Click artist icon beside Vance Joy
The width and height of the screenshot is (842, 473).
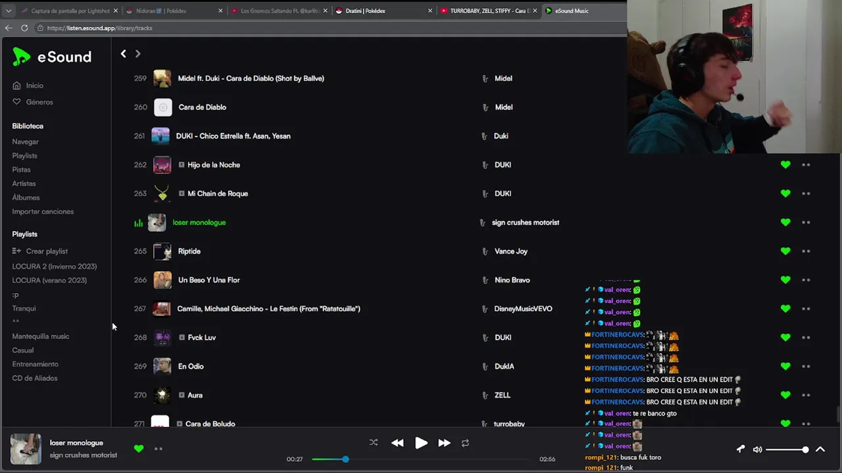point(485,251)
